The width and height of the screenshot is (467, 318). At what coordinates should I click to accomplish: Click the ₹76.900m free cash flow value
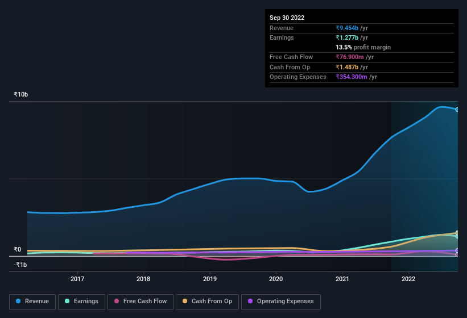pyautogui.click(x=350, y=57)
